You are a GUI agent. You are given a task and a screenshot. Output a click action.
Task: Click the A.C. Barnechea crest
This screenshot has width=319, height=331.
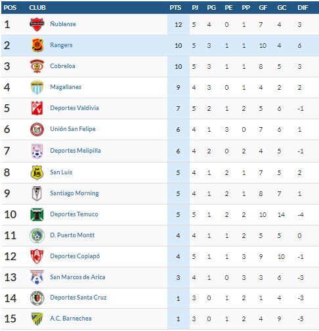[x=37, y=319]
